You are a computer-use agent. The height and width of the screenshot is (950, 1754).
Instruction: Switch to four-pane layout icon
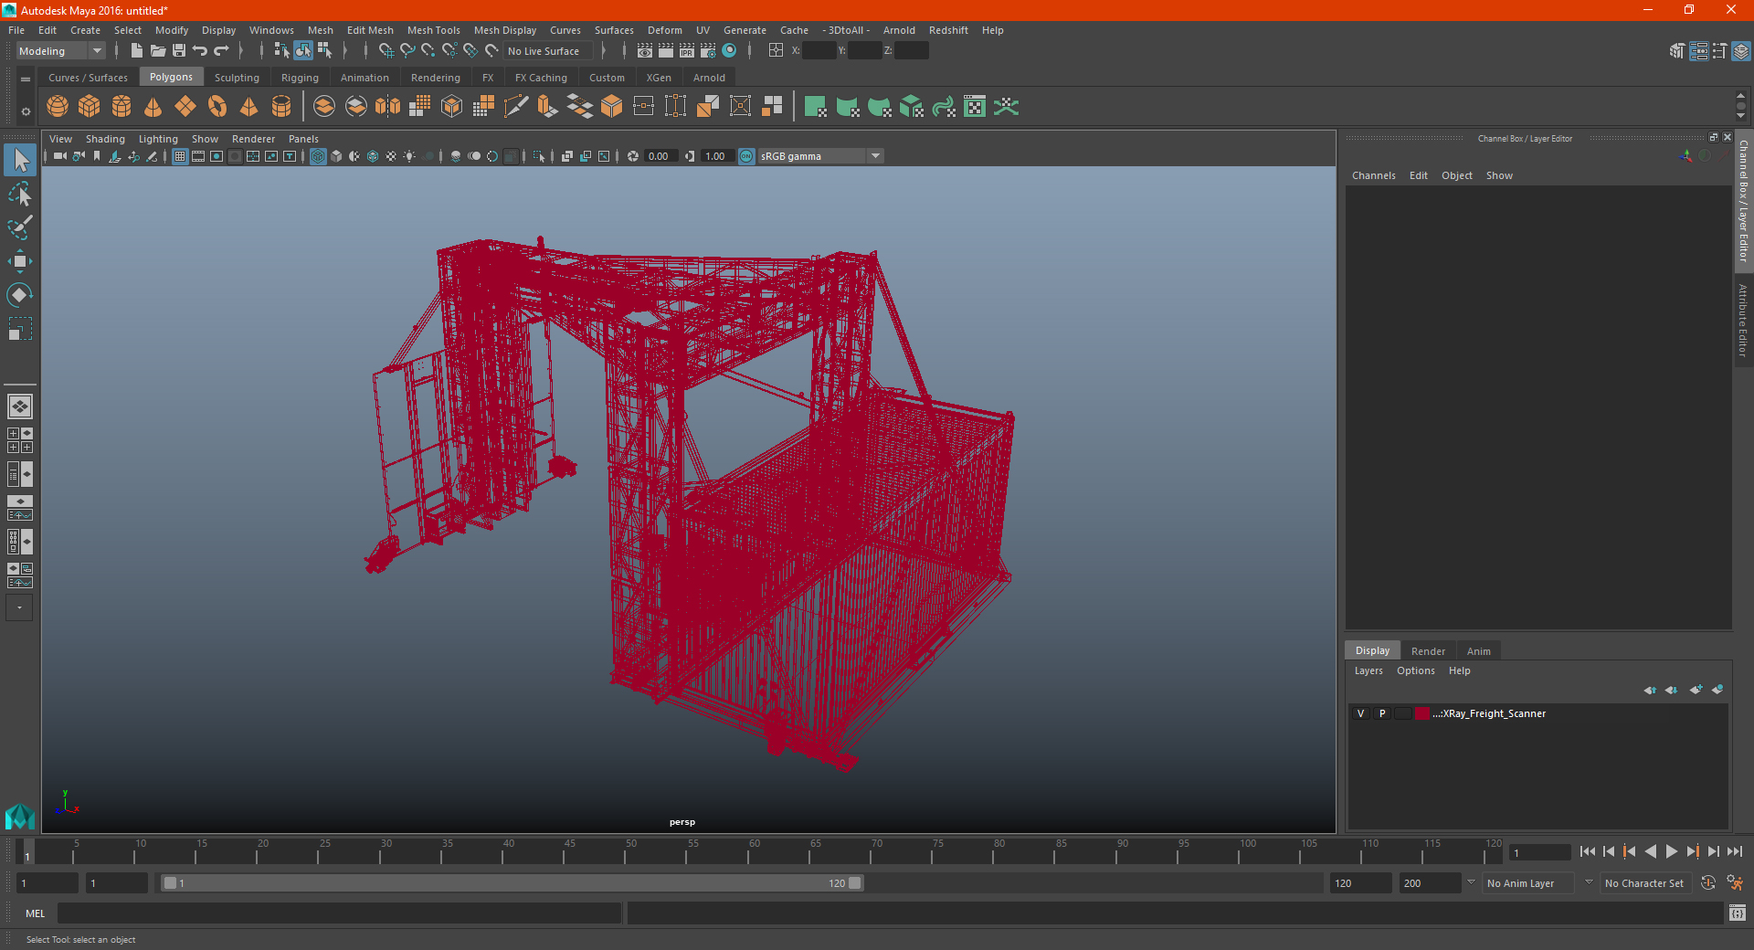click(20, 440)
